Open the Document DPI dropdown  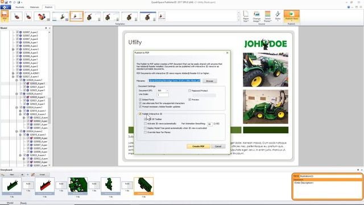pos(167,91)
